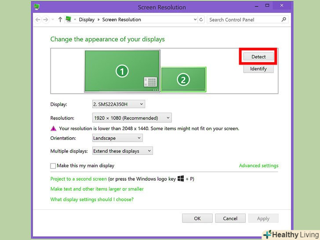Click the window icon in title bar
The image size is (320, 240).
point(37,7)
